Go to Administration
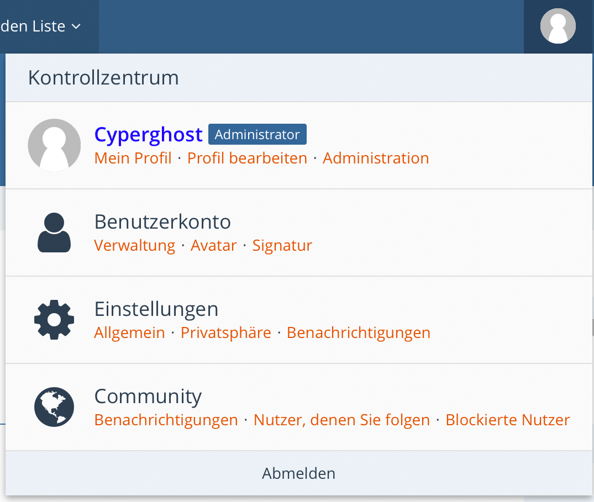This screenshot has width=594, height=502. (x=376, y=158)
